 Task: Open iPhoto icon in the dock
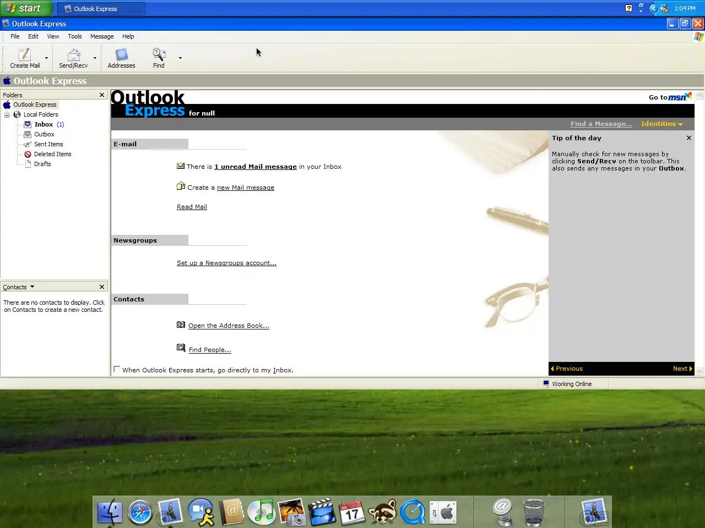(x=291, y=512)
